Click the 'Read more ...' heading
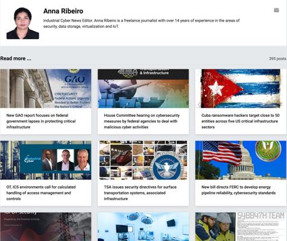 pyautogui.click(x=16, y=58)
